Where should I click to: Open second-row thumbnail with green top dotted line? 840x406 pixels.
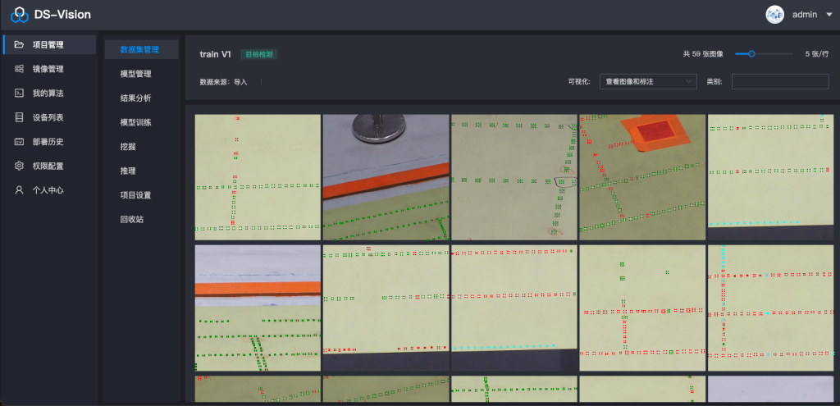pos(386,308)
